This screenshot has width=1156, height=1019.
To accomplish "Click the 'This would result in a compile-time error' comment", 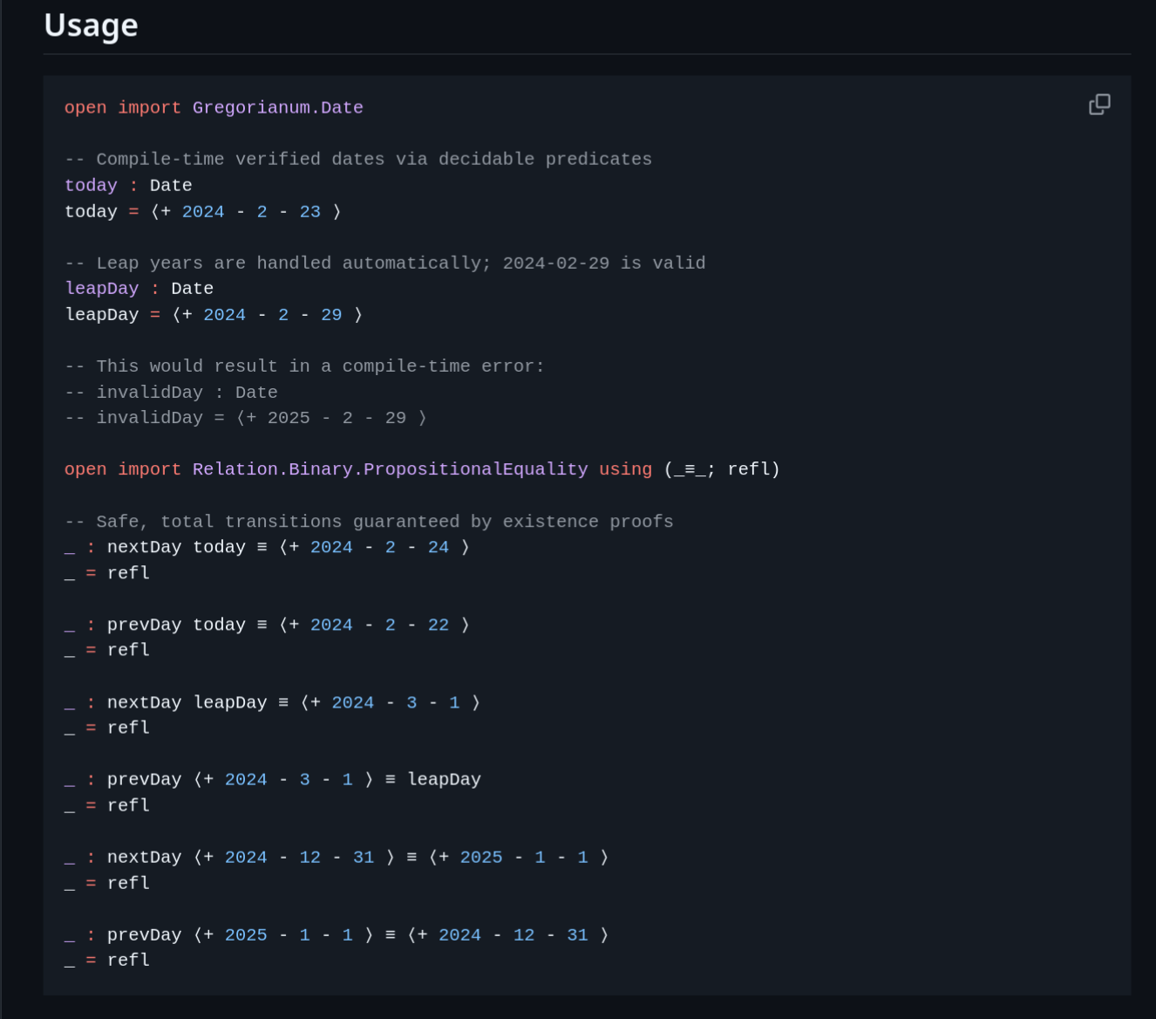I will click(x=304, y=366).
